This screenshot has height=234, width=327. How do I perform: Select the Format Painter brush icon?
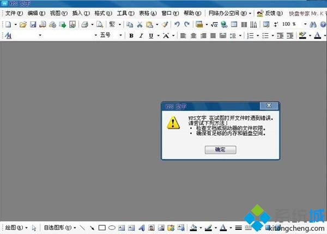pos(165,24)
